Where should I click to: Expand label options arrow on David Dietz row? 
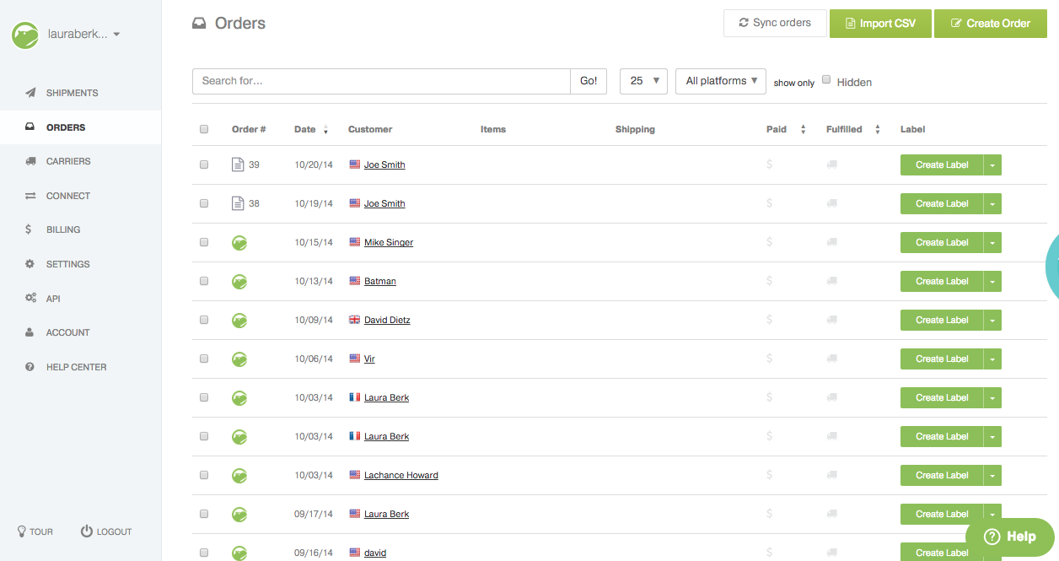tap(992, 320)
